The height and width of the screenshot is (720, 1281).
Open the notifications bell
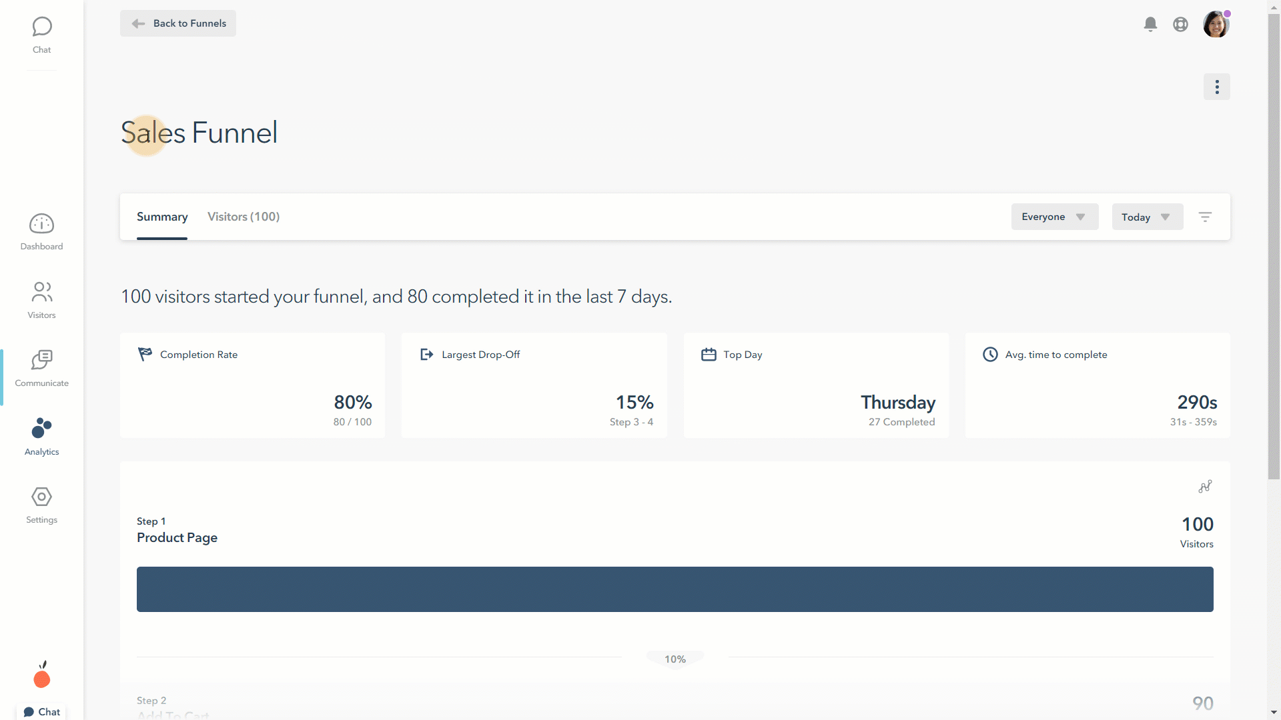pos(1150,24)
